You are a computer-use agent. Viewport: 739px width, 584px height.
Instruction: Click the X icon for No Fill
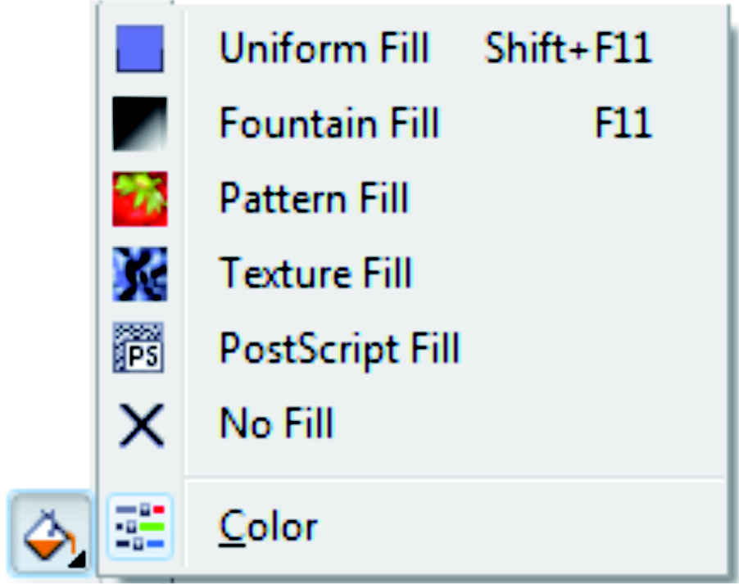140,424
